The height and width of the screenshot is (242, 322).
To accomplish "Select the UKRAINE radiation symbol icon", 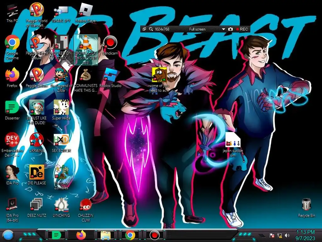I will click(x=36, y=143).
